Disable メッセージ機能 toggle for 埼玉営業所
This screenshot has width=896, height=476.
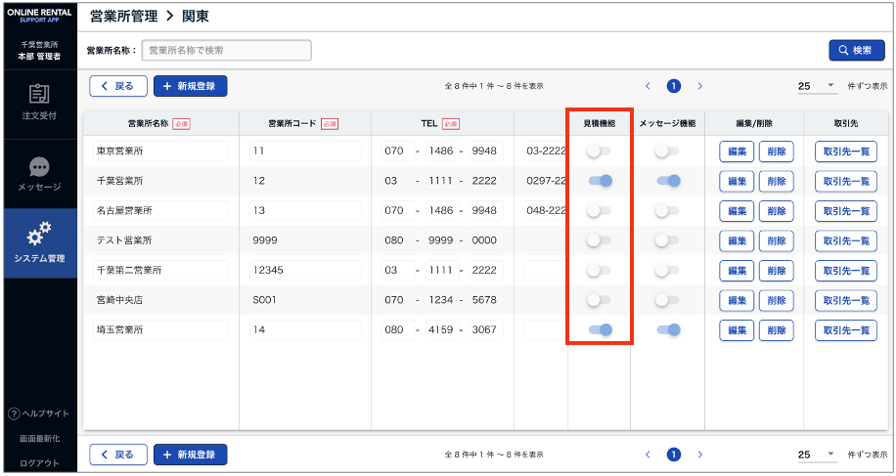(x=668, y=330)
